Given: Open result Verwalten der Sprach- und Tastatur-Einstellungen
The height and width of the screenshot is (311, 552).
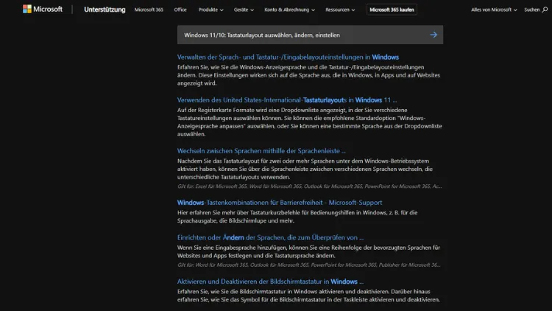Looking at the screenshot, I should coord(288,57).
